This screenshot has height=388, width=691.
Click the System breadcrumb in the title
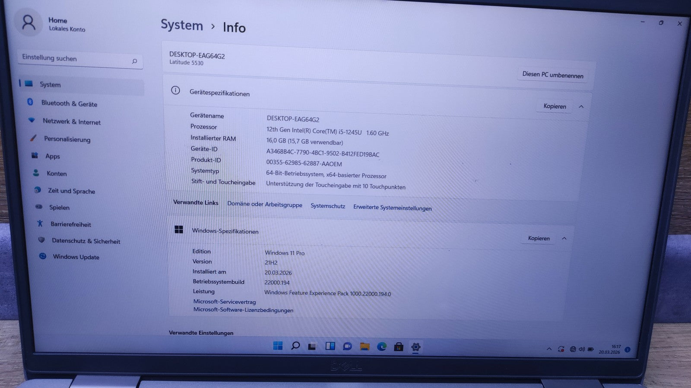tap(182, 25)
